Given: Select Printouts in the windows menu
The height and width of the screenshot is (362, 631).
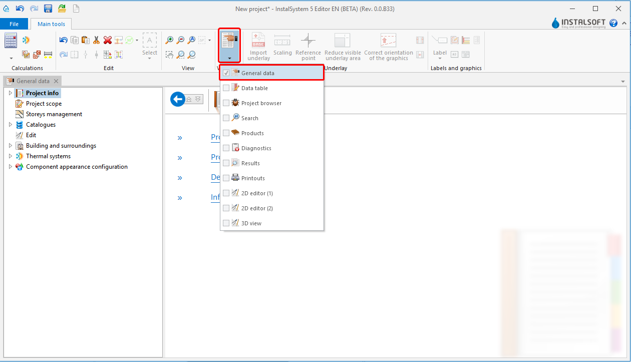Looking at the screenshot, I should (253, 178).
